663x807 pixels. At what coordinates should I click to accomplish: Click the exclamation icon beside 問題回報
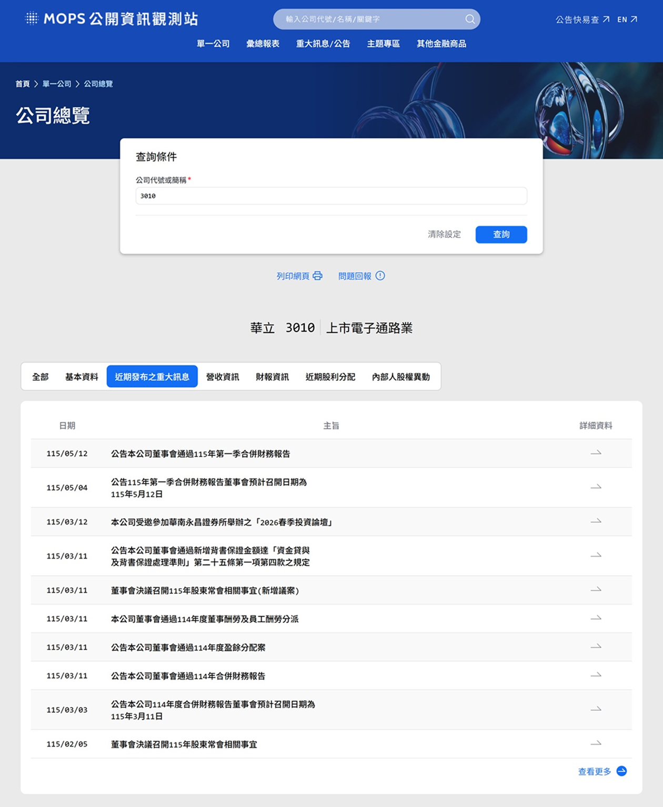[x=380, y=276]
